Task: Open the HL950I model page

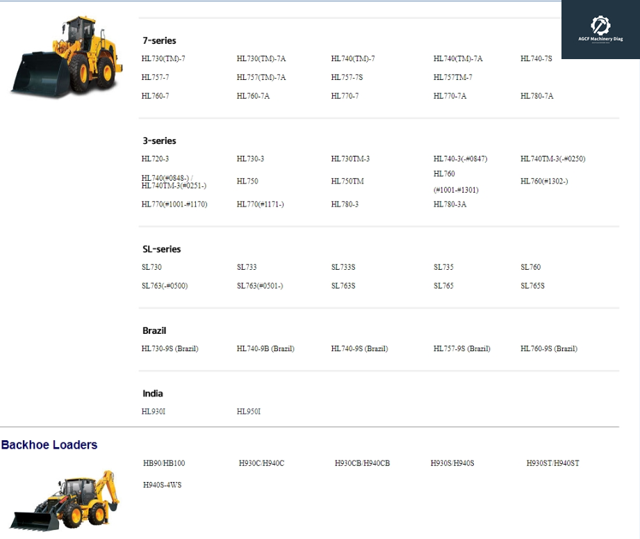Action: point(247,411)
